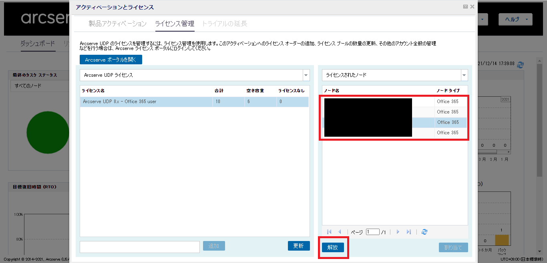The width and height of the screenshot is (547, 263).
Task: Click すべてのノード selector in dashboard
Action: coord(40,86)
